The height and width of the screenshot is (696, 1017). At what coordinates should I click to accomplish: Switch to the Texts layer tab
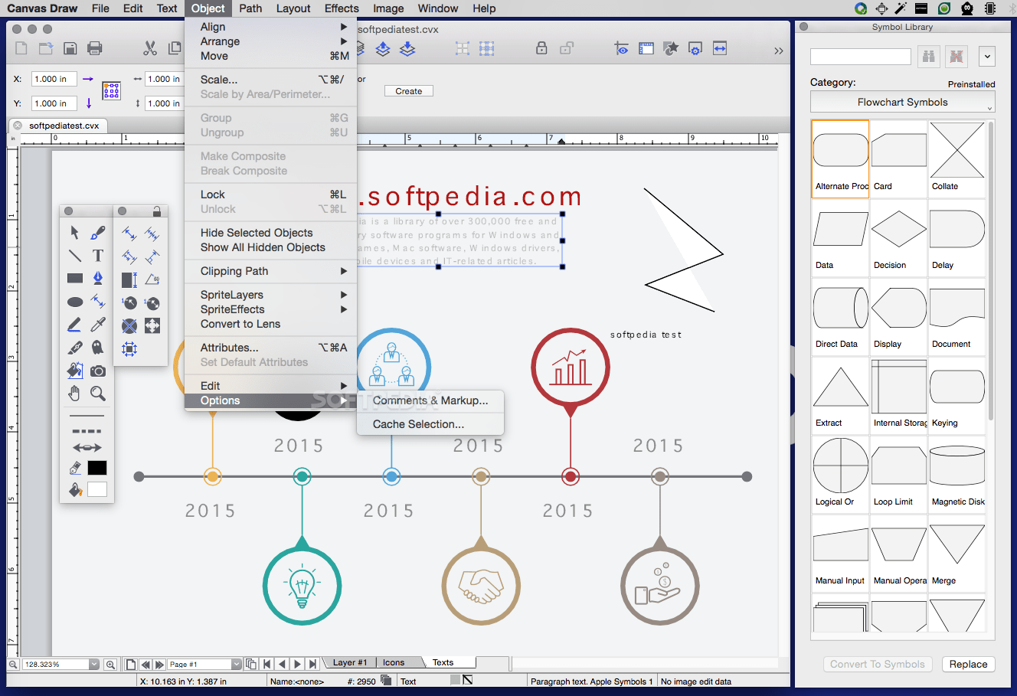click(x=443, y=662)
